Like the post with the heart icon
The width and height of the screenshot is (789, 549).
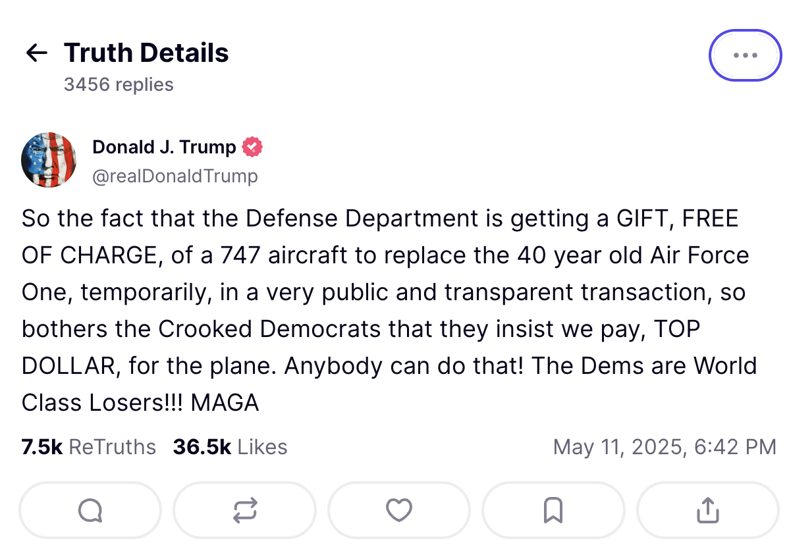(399, 510)
